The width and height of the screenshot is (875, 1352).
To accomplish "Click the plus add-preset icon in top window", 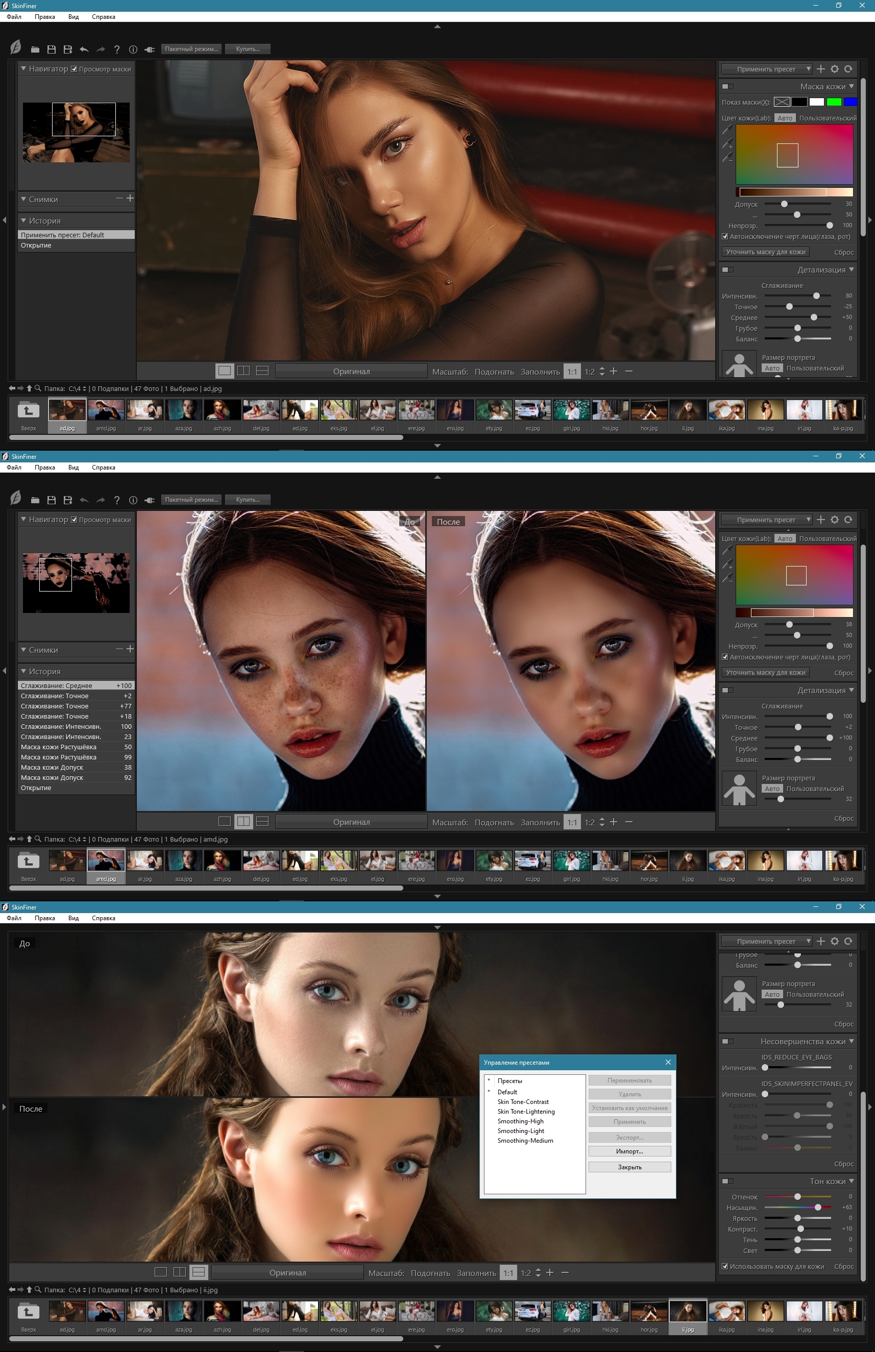I will 820,69.
